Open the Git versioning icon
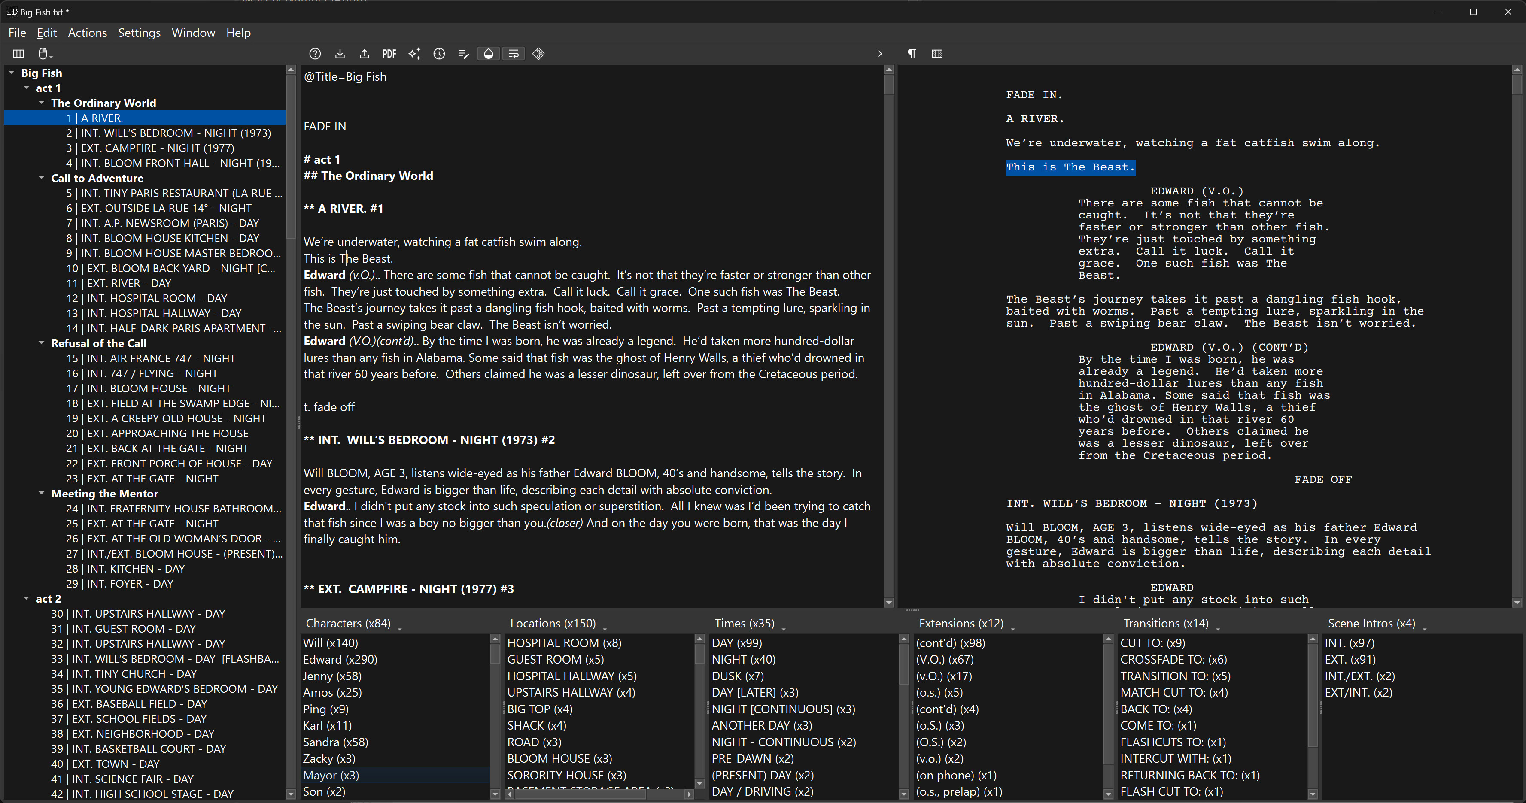The height and width of the screenshot is (803, 1526). point(538,53)
